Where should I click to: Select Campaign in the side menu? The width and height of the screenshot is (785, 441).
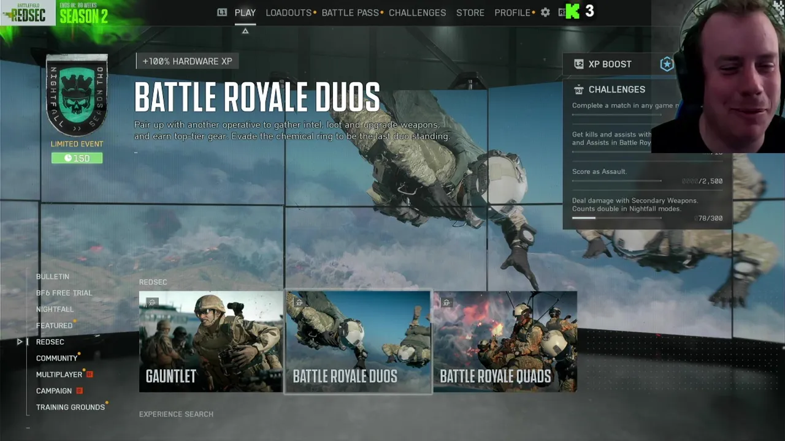(x=54, y=391)
